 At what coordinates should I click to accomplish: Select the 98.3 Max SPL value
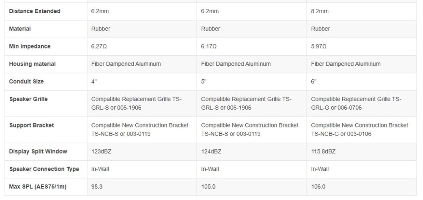97,186
